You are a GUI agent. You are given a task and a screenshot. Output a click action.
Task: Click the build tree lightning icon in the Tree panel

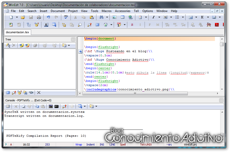(8, 45)
